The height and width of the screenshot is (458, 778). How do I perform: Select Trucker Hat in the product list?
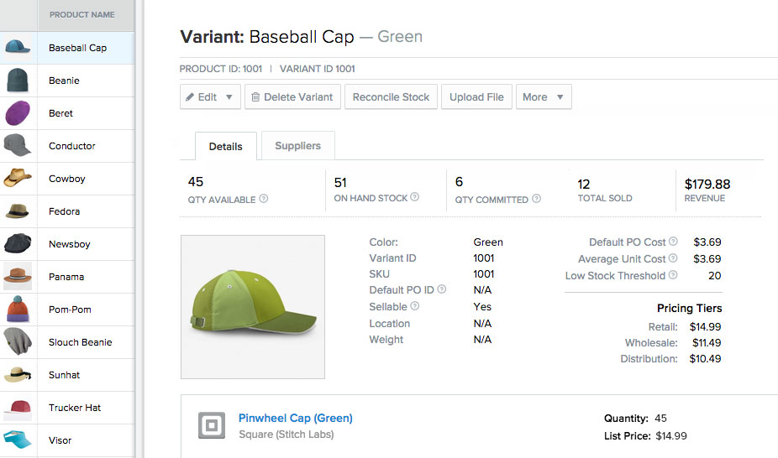(x=75, y=408)
